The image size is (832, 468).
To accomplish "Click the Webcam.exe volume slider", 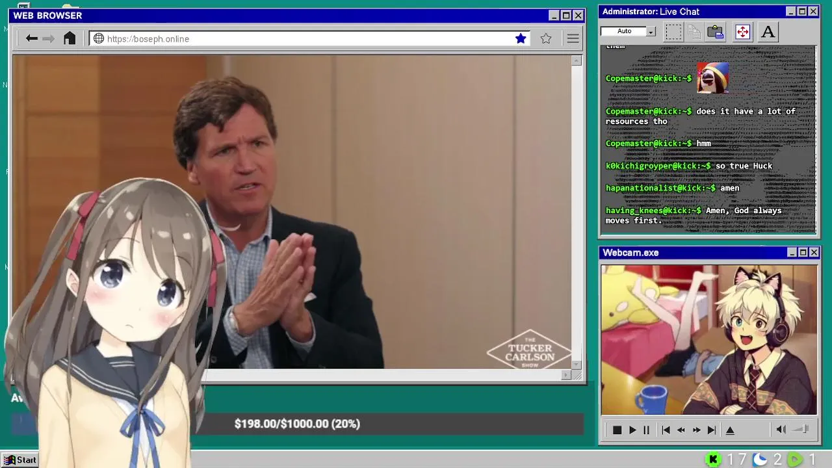I will [x=801, y=430].
